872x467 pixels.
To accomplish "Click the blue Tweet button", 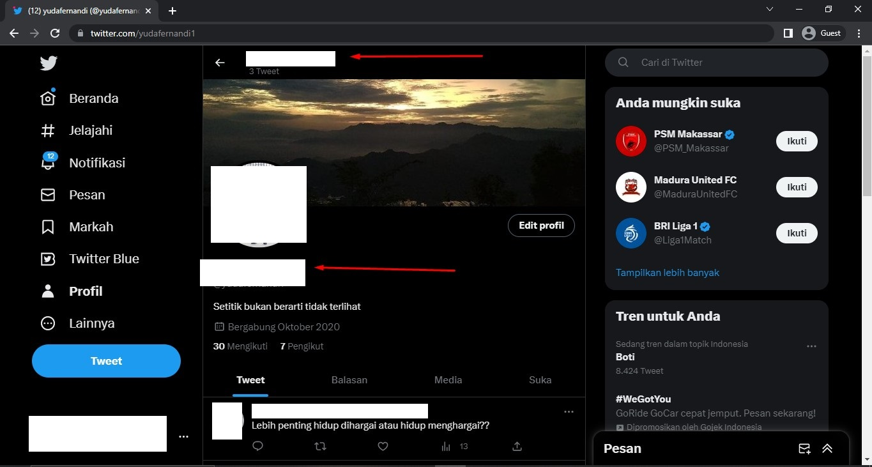I will click(106, 361).
